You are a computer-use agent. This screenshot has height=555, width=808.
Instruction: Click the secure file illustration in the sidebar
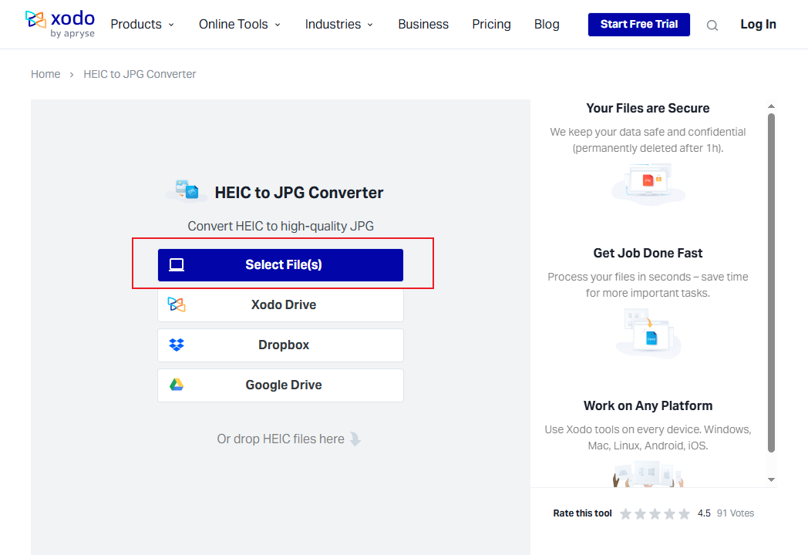click(x=648, y=183)
